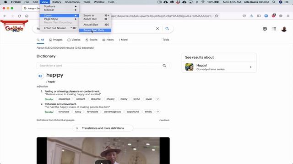Open the Window menu
Image resolution: width=293 pixels, height=164 pixels.
click(x=99, y=2)
